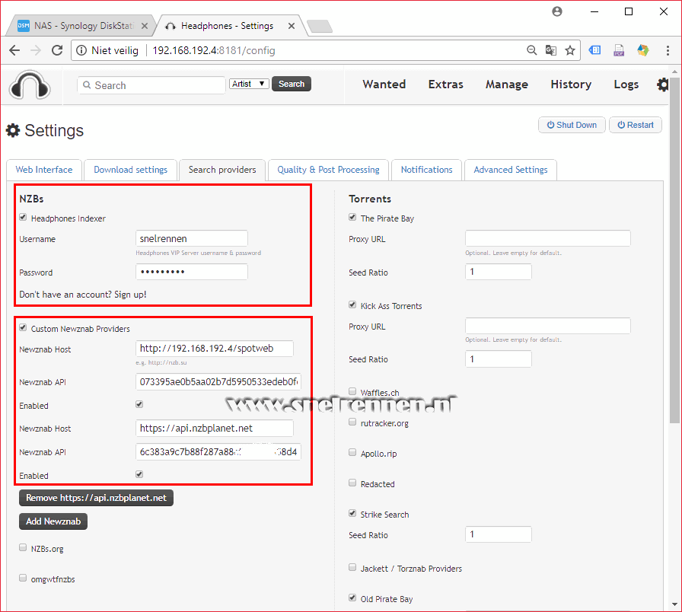Open the Notifications tab
This screenshot has width=682, height=612.
(x=427, y=170)
